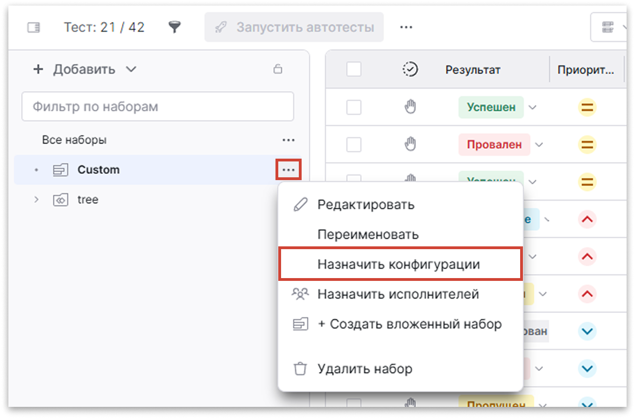
Task: Click the tree suite icon
Action: click(x=60, y=200)
